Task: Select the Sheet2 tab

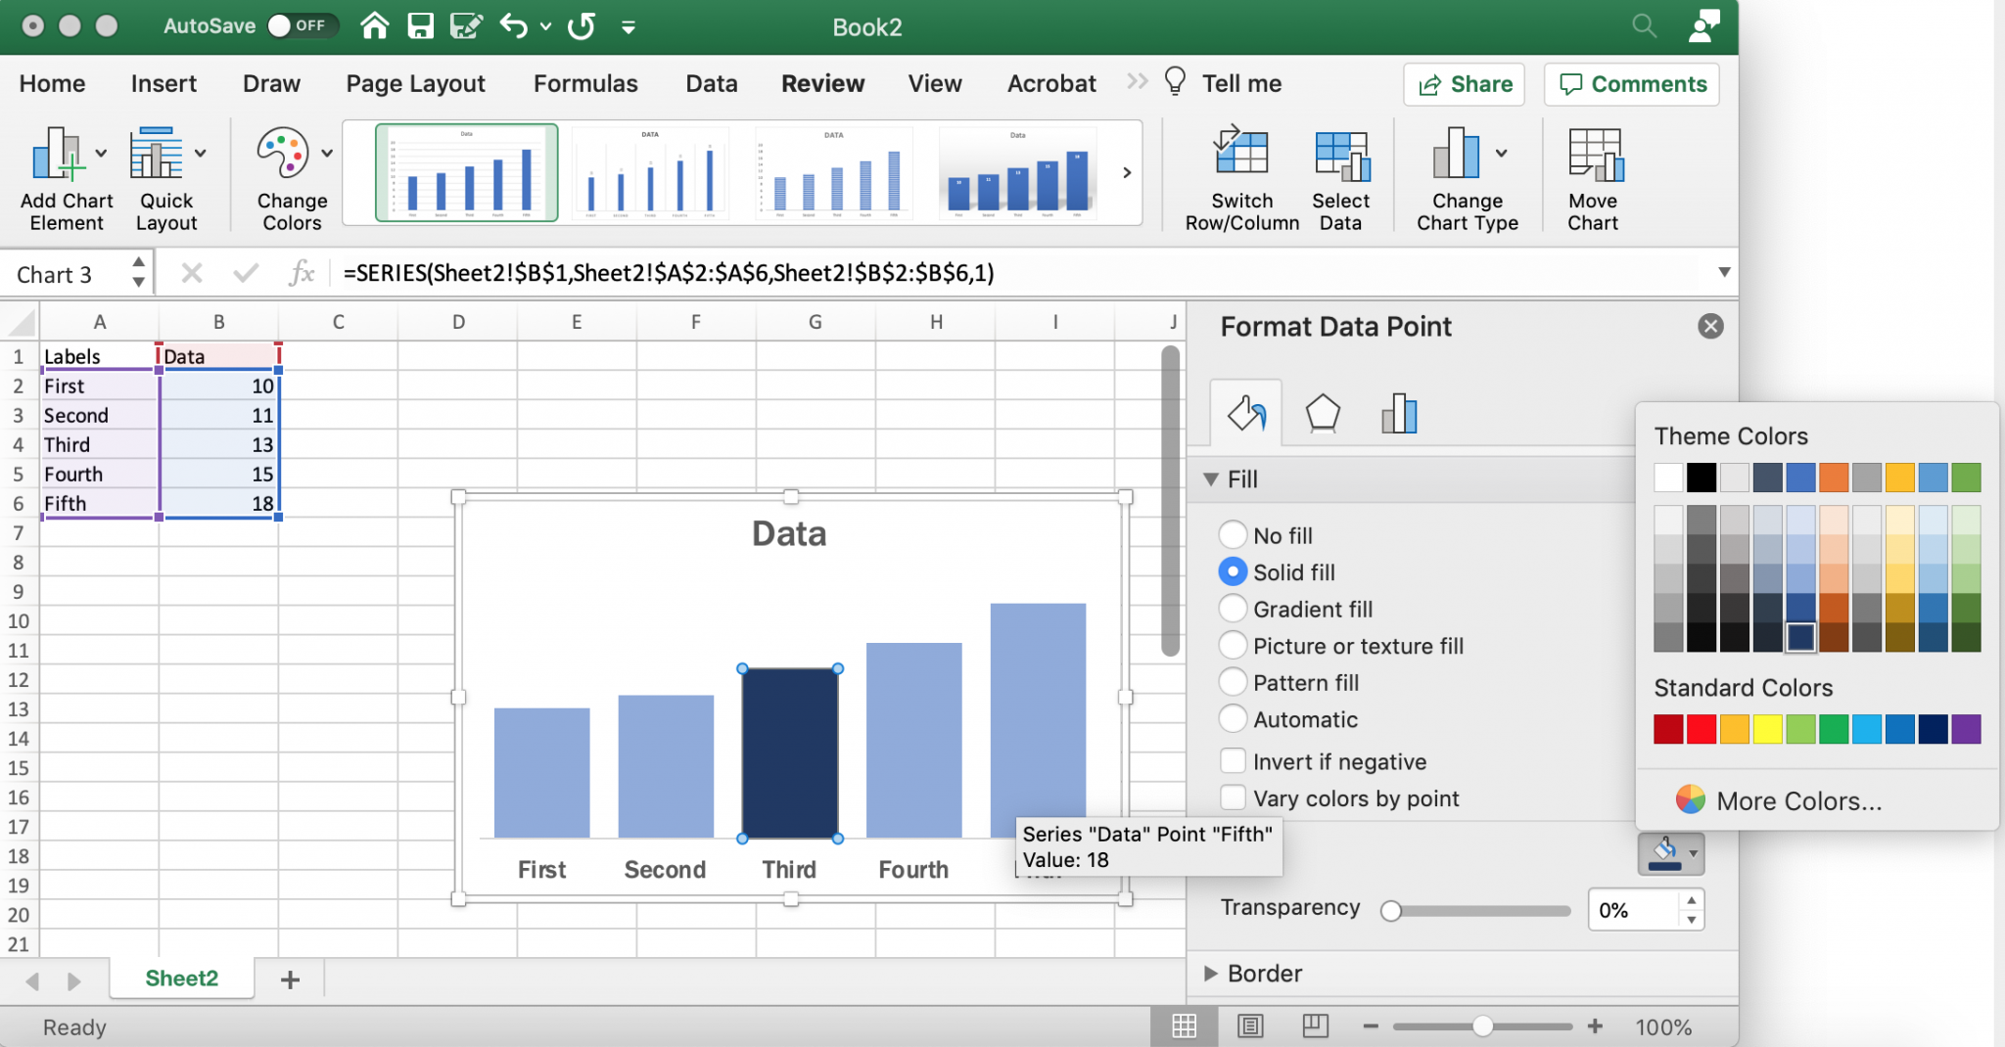Action: pos(181,978)
